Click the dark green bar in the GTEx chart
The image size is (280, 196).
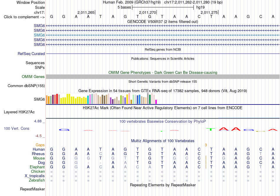click(x=150, y=99)
